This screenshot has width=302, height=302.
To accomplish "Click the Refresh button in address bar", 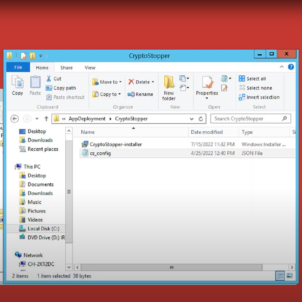I will click(201, 119).
